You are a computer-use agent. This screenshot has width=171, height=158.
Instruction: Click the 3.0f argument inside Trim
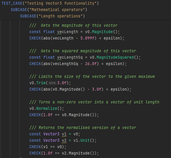[62, 83]
